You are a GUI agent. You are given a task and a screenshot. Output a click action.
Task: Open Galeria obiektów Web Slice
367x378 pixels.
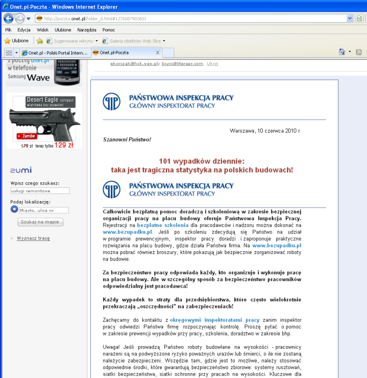point(132,41)
